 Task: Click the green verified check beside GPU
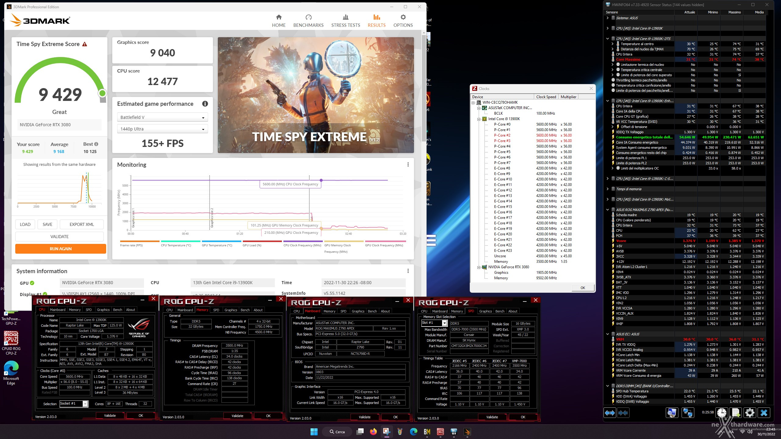point(32,283)
